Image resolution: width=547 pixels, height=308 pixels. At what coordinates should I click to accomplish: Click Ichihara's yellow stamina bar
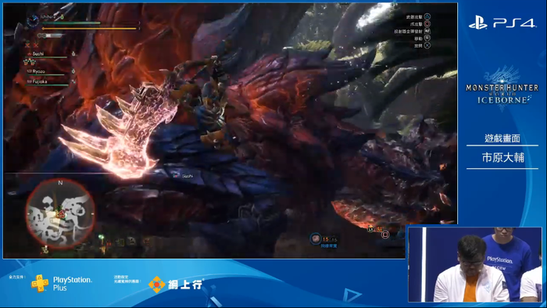click(90, 29)
